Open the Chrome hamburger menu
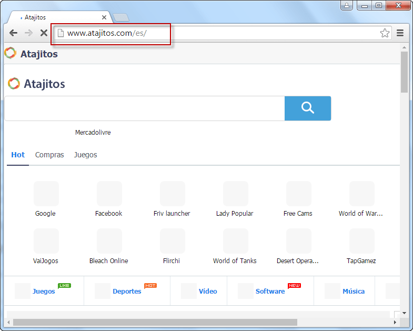 [x=400, y=33]
